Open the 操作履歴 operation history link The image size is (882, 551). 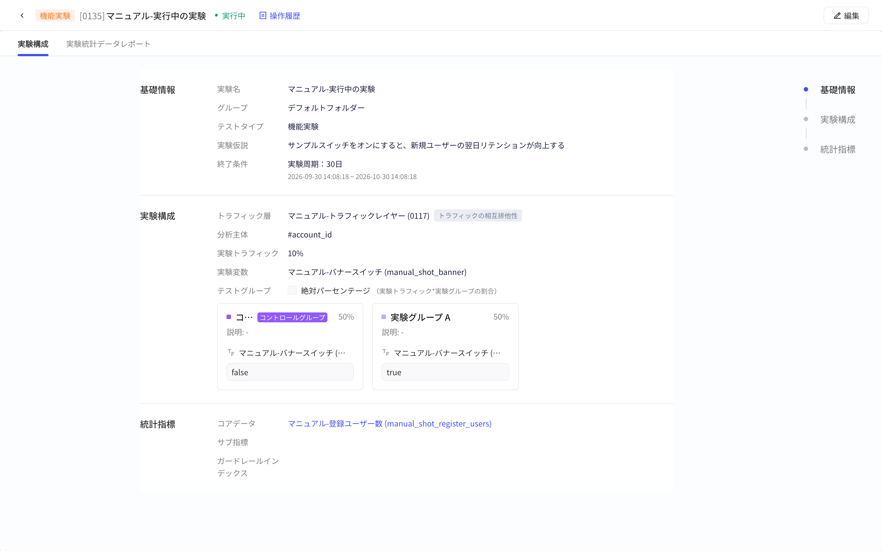click(x=279, y=16)
